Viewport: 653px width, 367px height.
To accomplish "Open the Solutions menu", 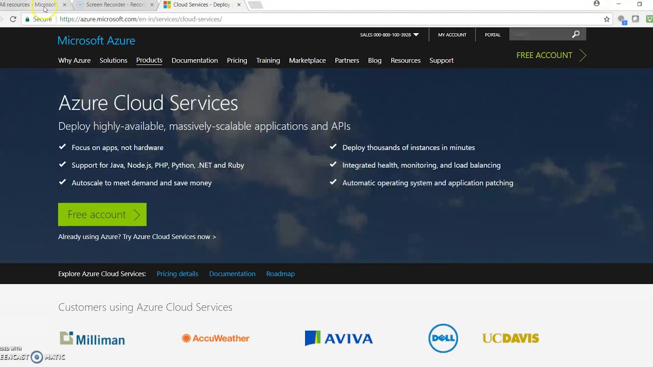I will coord(113,60).
